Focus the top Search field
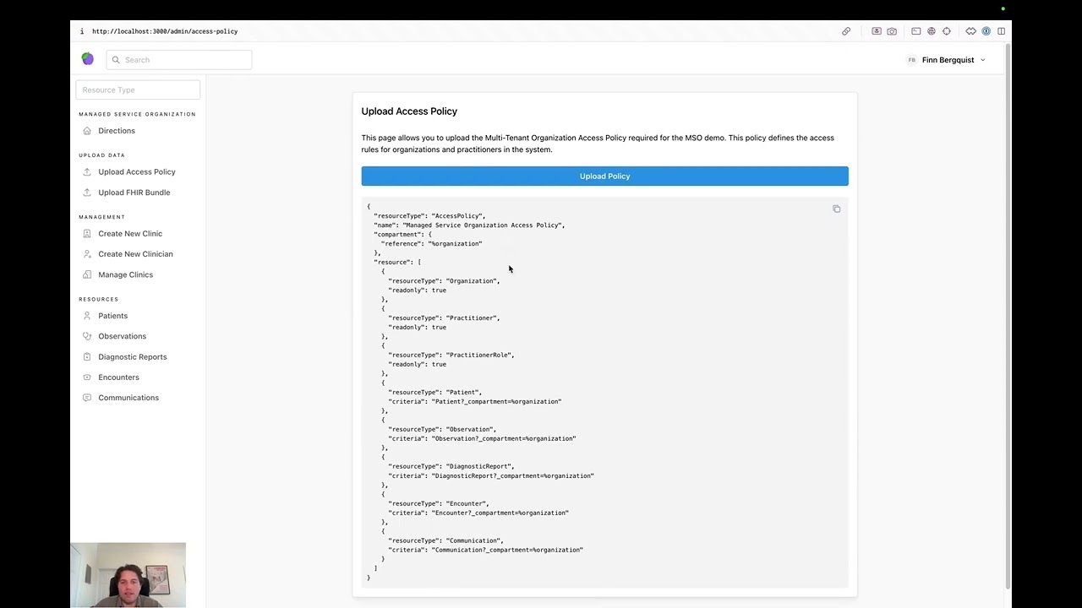 click(179, 60)
